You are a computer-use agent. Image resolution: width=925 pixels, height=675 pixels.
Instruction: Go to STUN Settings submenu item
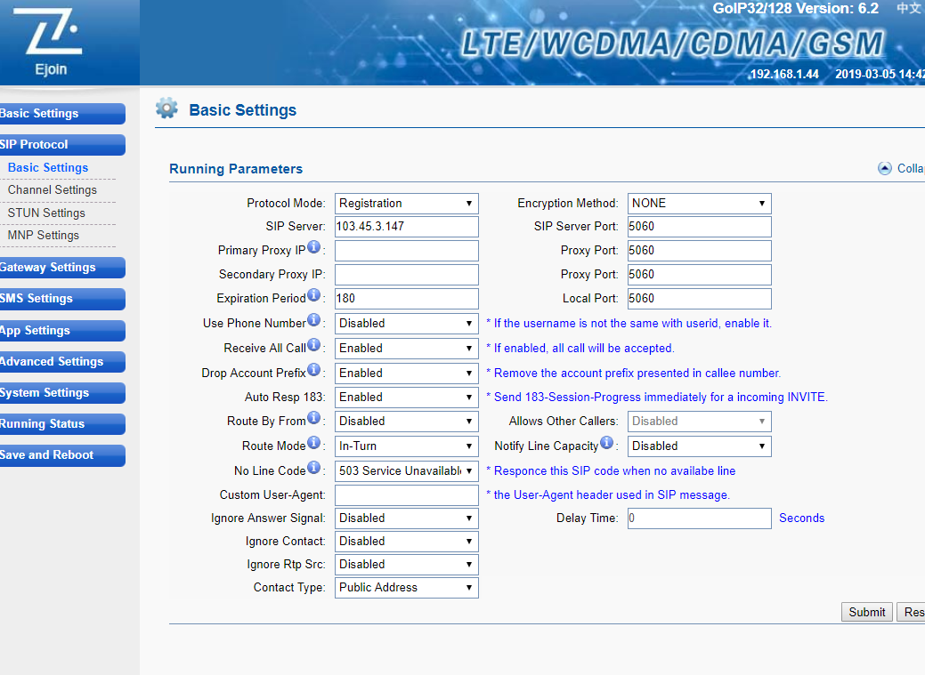pyautogui.click(x=46, y=213)
